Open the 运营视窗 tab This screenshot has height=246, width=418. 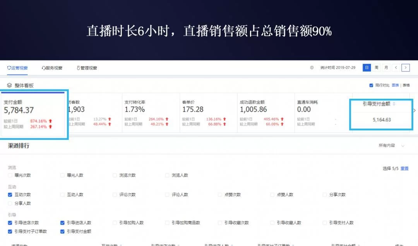point(17,68)
